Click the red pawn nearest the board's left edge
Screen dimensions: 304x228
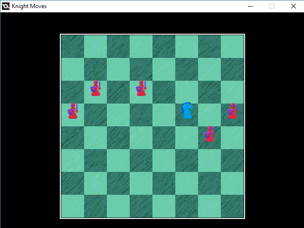pyautogui.click(x=73, y=111)
